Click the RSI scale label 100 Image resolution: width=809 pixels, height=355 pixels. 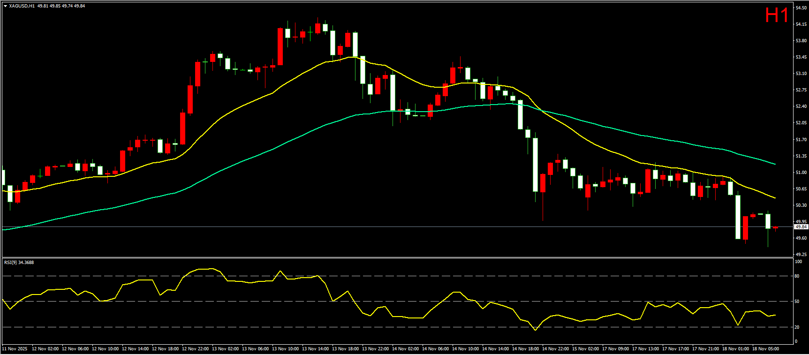(x=798, y=262)
